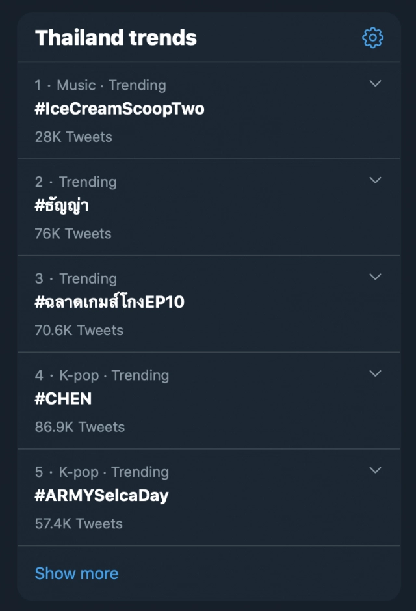Select the Thailand trends header
The height and width of the screenshot is (611, 416).
tap(116, 37)
